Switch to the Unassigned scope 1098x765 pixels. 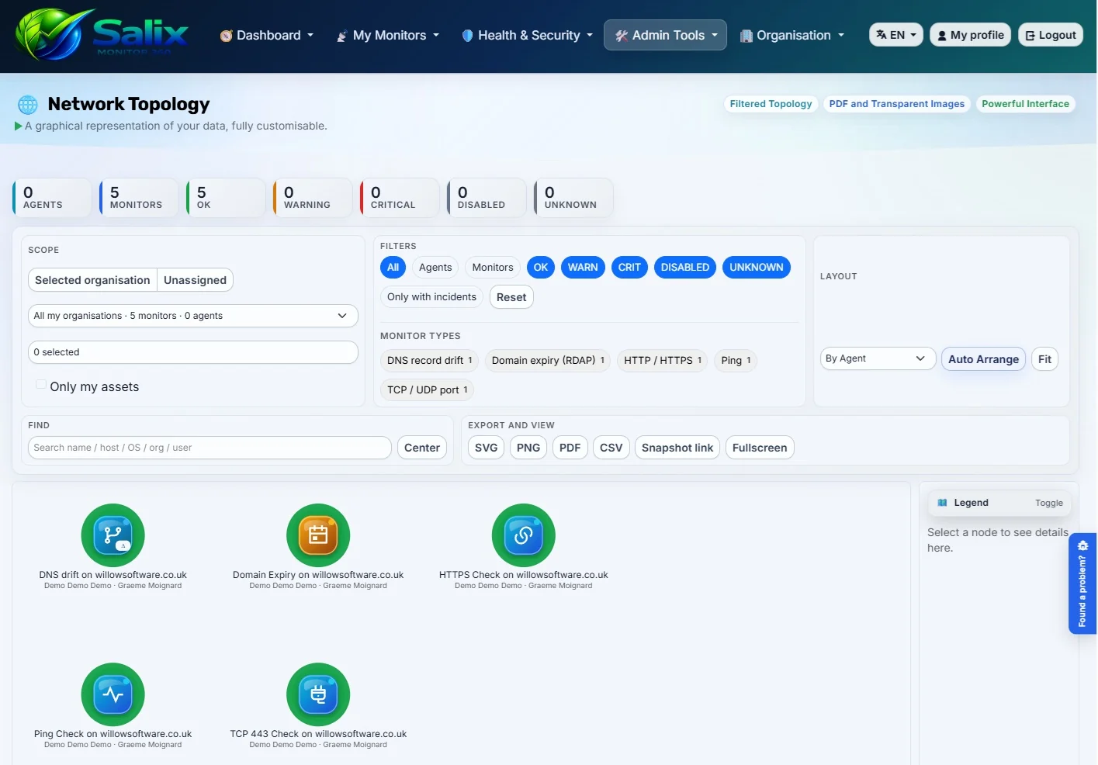pos(195,280)
